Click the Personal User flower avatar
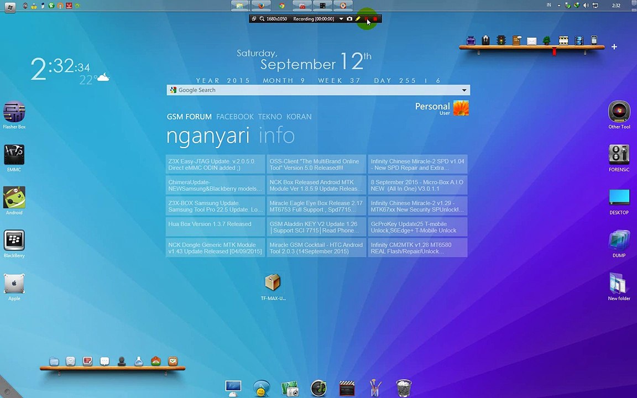Screen dimensions: 637x398 pyautogui.click(x=461, y=108)
